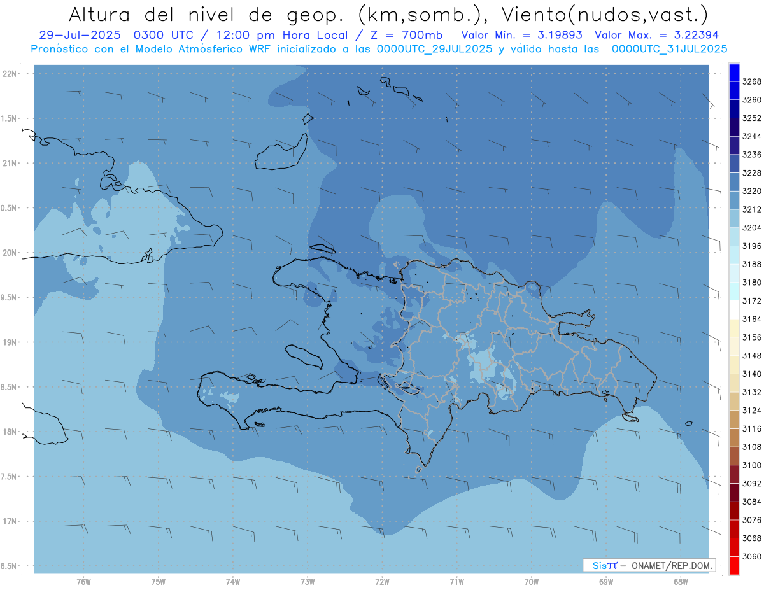
Task: Click the colorbar label 3164
Action: point(752,319)
